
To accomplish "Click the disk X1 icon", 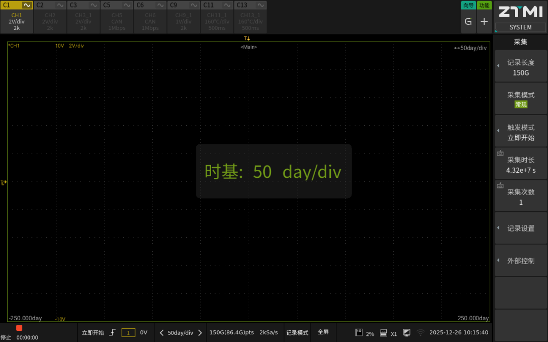I will coord(384,332).
